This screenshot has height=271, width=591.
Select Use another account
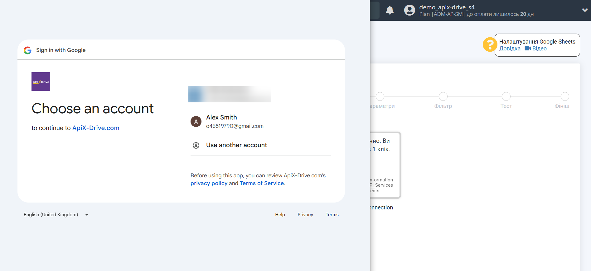click(261, 145)
